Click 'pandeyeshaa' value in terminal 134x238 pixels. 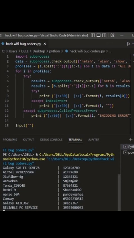[x=73, y=194]
